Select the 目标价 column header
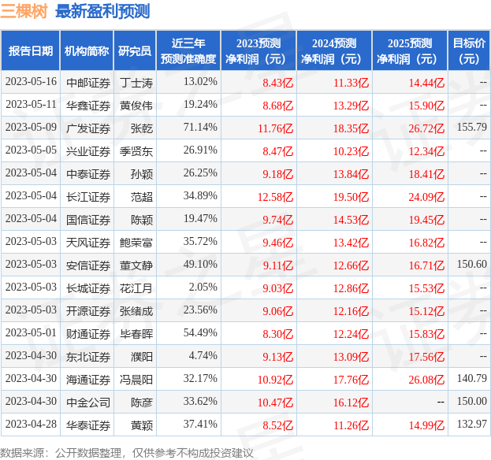491x460 pixels. coord(469,51)
